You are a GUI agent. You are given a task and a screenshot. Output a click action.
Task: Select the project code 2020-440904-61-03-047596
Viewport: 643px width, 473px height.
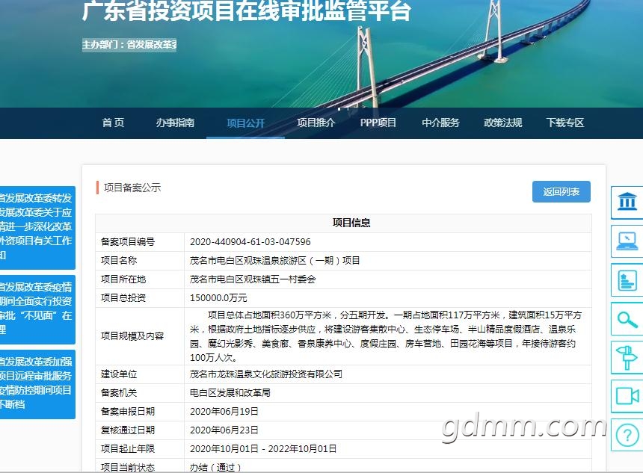(x=250, y=242)
